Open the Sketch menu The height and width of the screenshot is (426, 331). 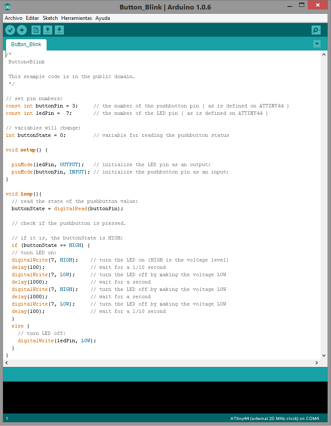50,18
